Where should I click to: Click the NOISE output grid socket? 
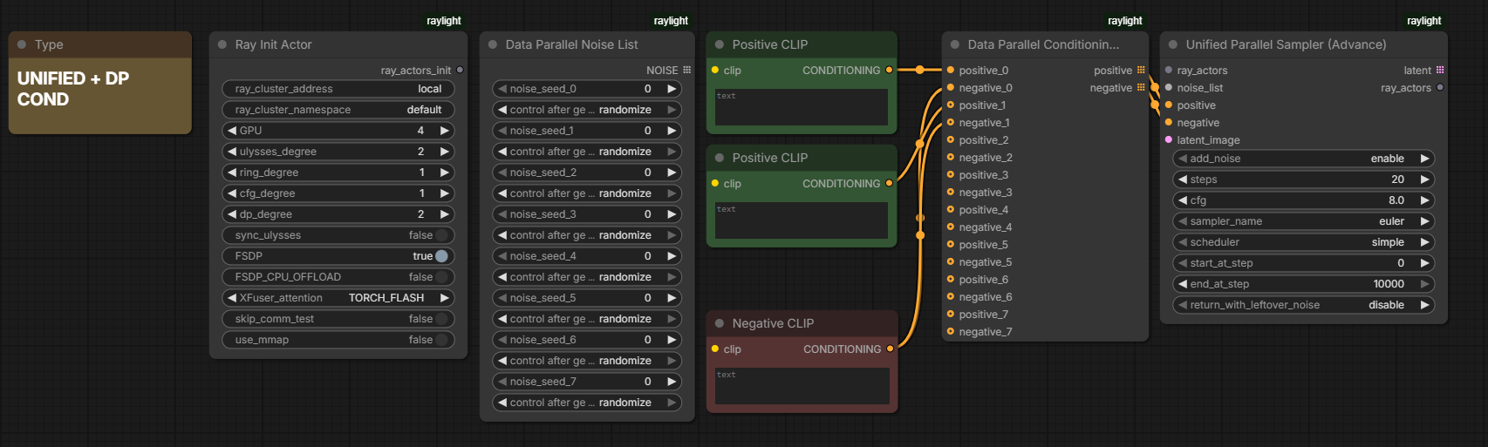(x=686, y=70)
